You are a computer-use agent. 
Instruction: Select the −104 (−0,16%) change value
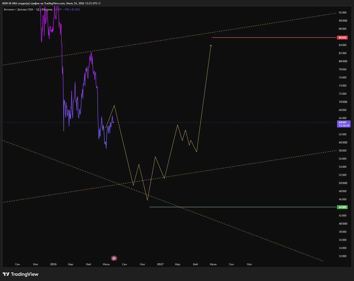pyautogui.click(x=72, y=10)
